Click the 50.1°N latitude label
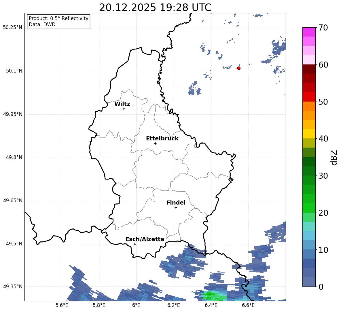This screenshot has width=341, height=311. [14, 71]
